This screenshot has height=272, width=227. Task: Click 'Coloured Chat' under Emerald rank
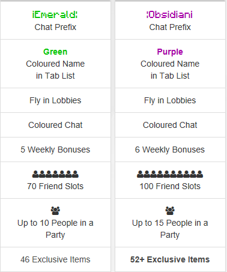(55, 125)
